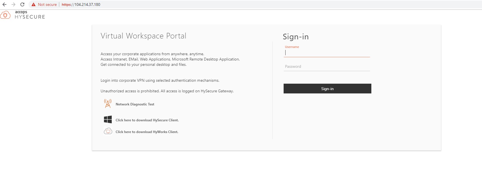Click here to download HyWorks Client link
Viewport: 482px width, 181px height.
(147, 132)
